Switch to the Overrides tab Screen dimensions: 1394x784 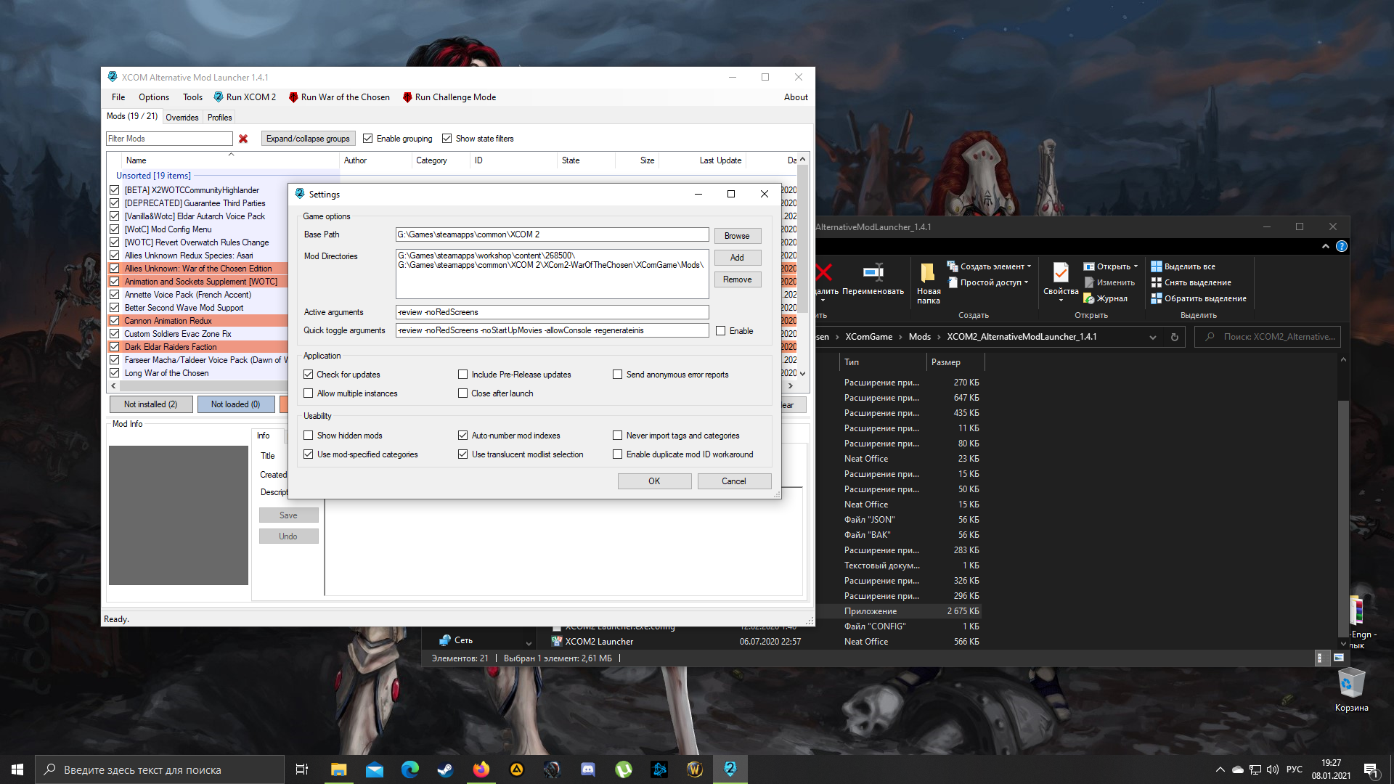coord(182,118)
